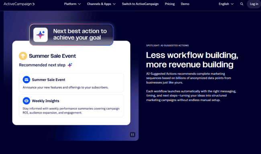Click paragraph starting 'AI-Suggested Actions recommends'
261x154 pixels.
pos(189,78)
